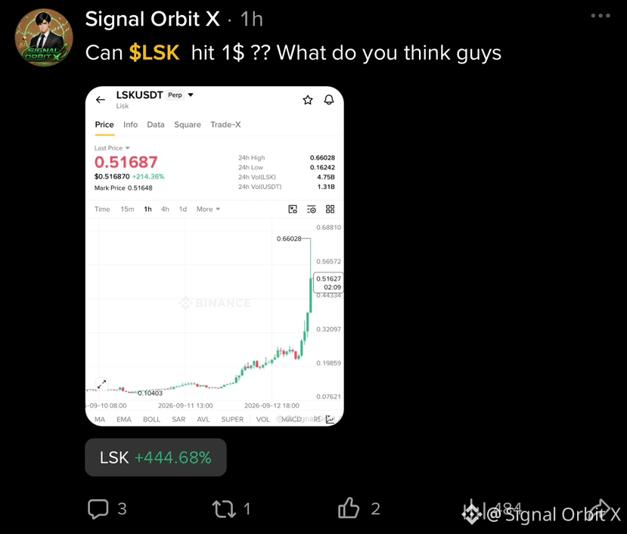627x534 pixels.
Task: Tap the back arrow in chart header
Action: point(101,100)
